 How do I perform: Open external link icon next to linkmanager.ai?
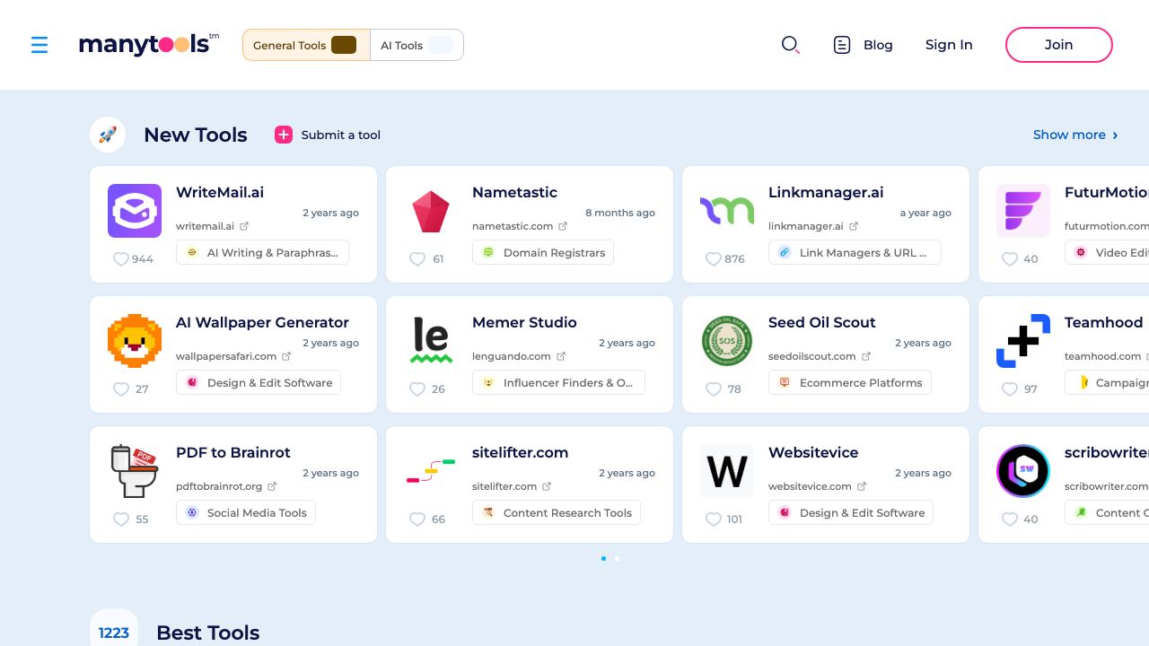point(854,226)
